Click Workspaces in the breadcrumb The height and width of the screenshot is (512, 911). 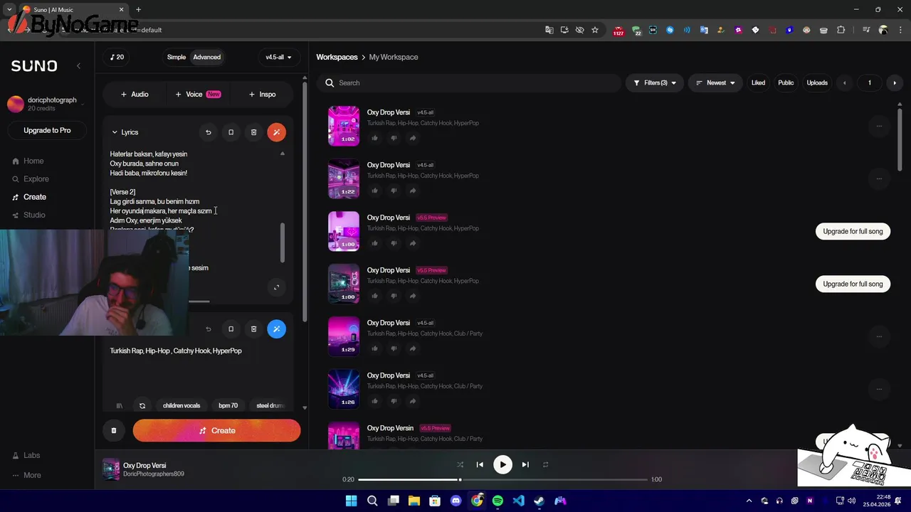coord(337,57)
